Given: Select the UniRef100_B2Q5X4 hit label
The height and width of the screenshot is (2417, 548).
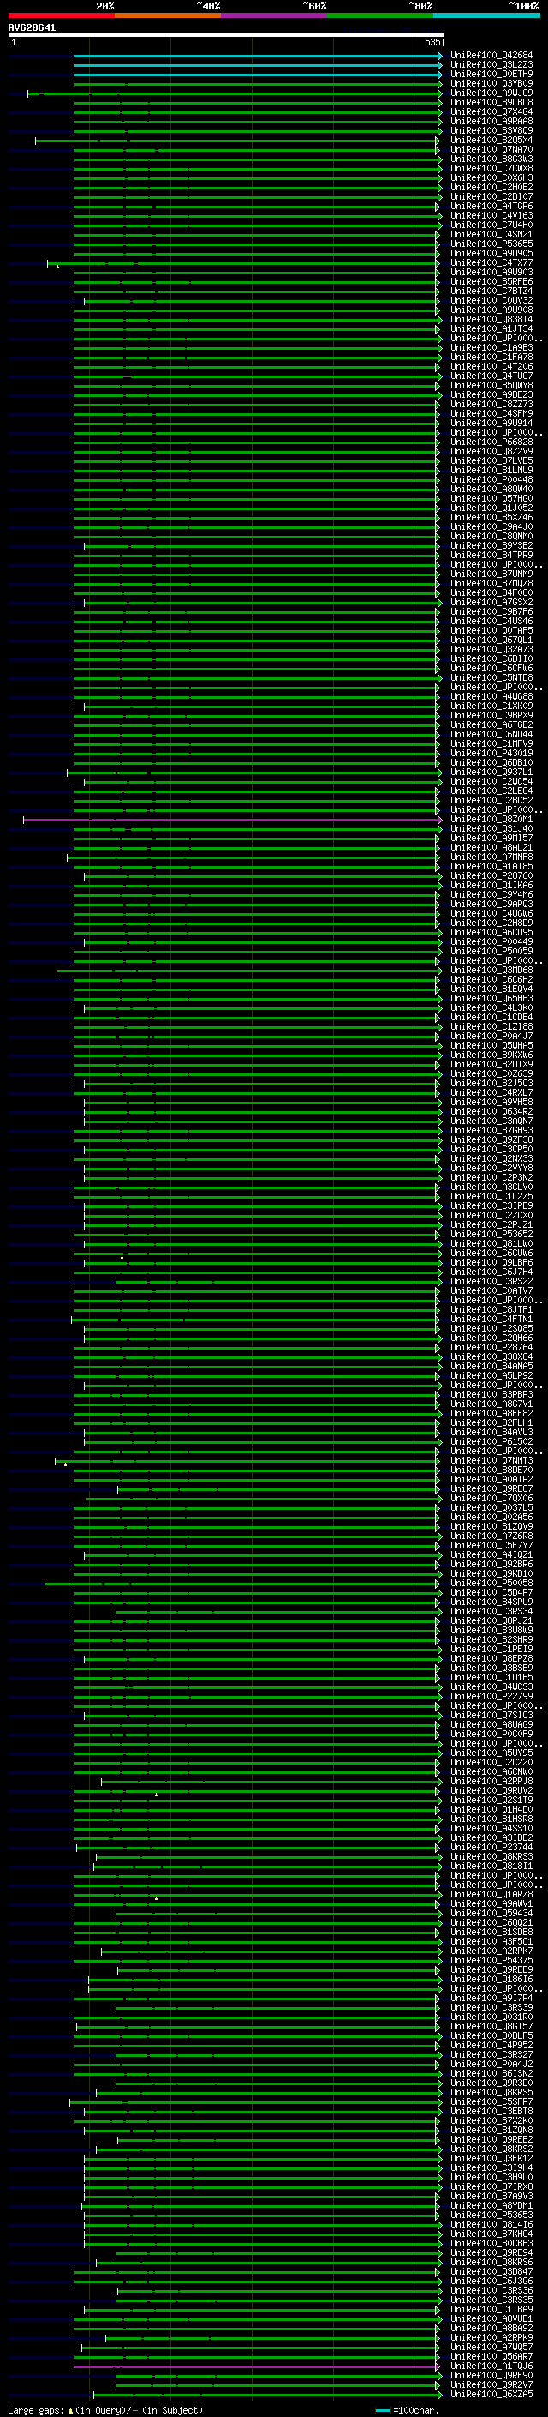Looking at the screenshot, I should coord(491,141).
